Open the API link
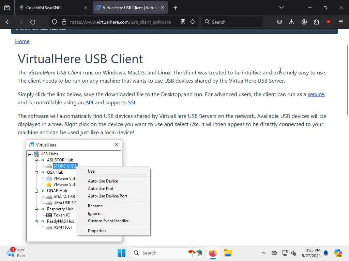 [89, 103]
